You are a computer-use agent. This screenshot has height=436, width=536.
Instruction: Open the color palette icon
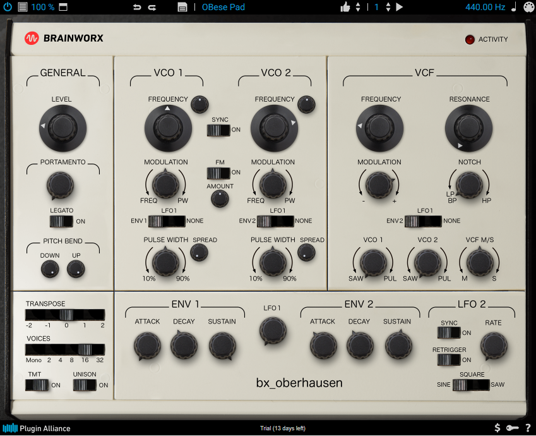[529, 7]
